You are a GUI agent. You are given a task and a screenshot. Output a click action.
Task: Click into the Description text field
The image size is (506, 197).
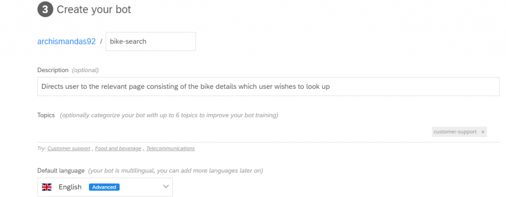pyautogui.click(x=268, y=86)
